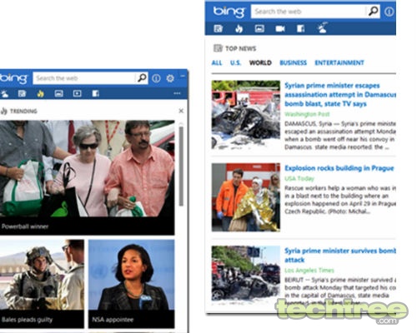Open the thumbnail of the bomb attack story
The height and width of the screenshot is (333, 417).
click(246, 276)
